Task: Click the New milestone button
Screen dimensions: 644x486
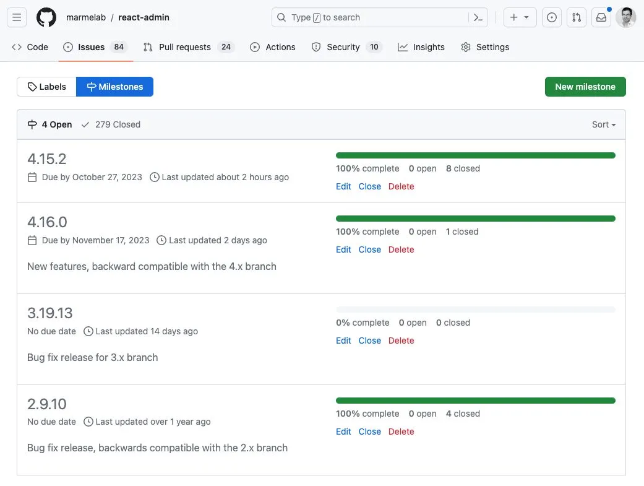Action: [x=585, y=87]
